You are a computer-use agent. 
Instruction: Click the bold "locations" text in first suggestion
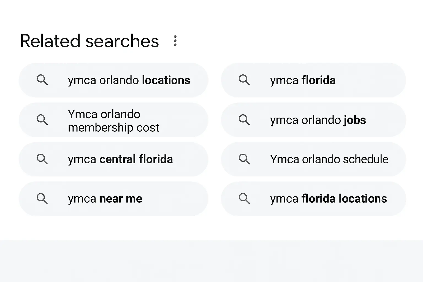(x=166, y=80)
